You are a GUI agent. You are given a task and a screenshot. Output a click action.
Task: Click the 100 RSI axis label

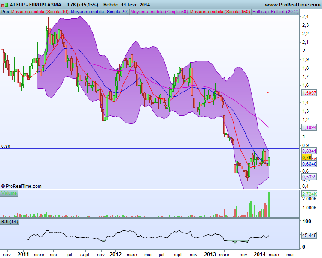(x=307, y=221)
